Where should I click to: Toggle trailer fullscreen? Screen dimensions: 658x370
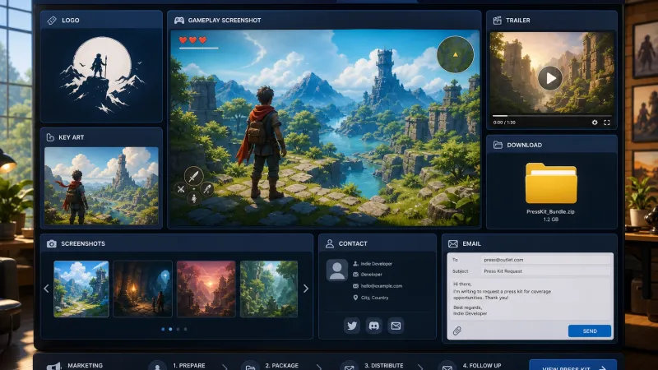[607, 123]
